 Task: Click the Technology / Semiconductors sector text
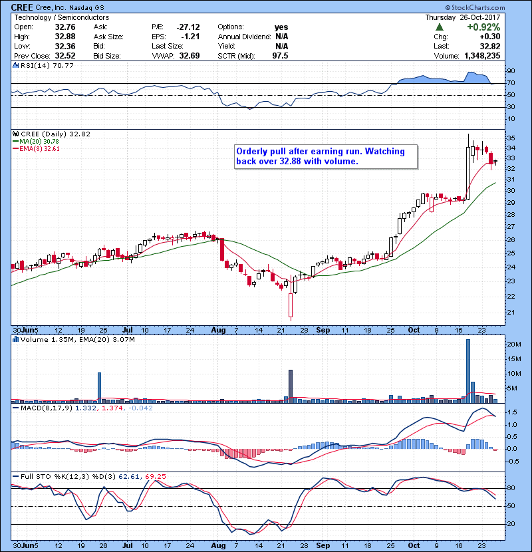pos(62,17)
